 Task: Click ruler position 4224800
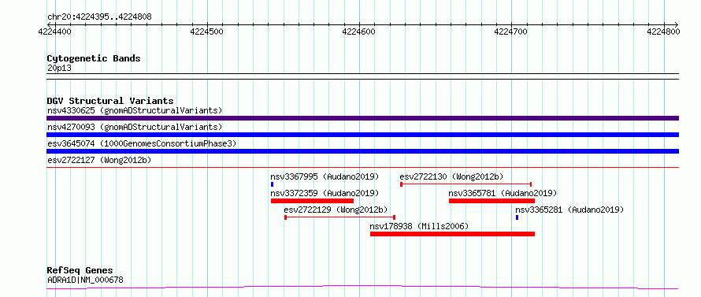(663, 32)
